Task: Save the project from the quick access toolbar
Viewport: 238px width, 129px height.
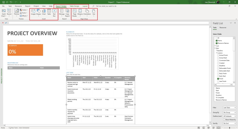Action: [4, 2]
